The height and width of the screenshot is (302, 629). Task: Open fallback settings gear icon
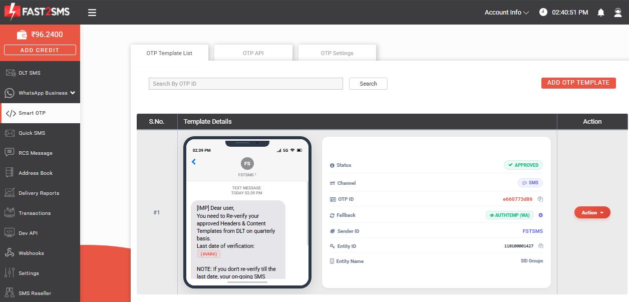pyautogui.click(x=540, y=215)
